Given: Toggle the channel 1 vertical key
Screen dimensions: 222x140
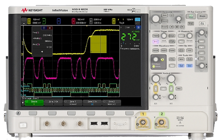Looking at the screenshot, I should point(156,89).
